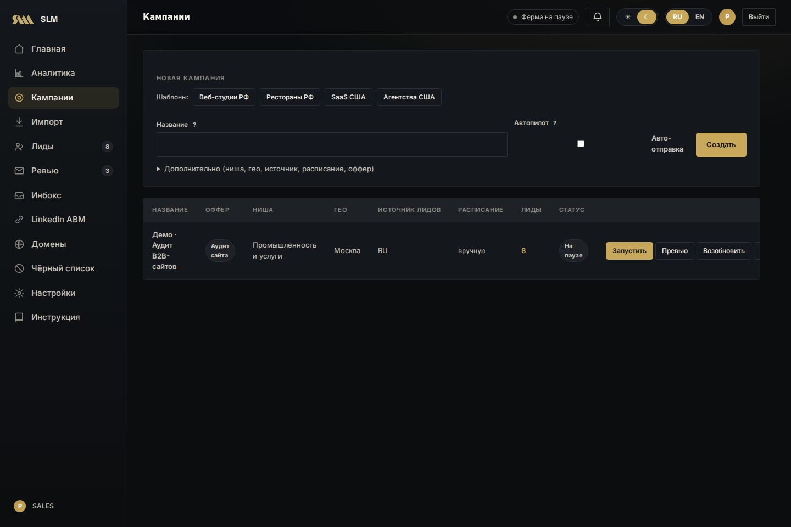This screenshot has width=791, height=527.
Task: Click the SALES user avatar in sidebar
Action: 20,506
